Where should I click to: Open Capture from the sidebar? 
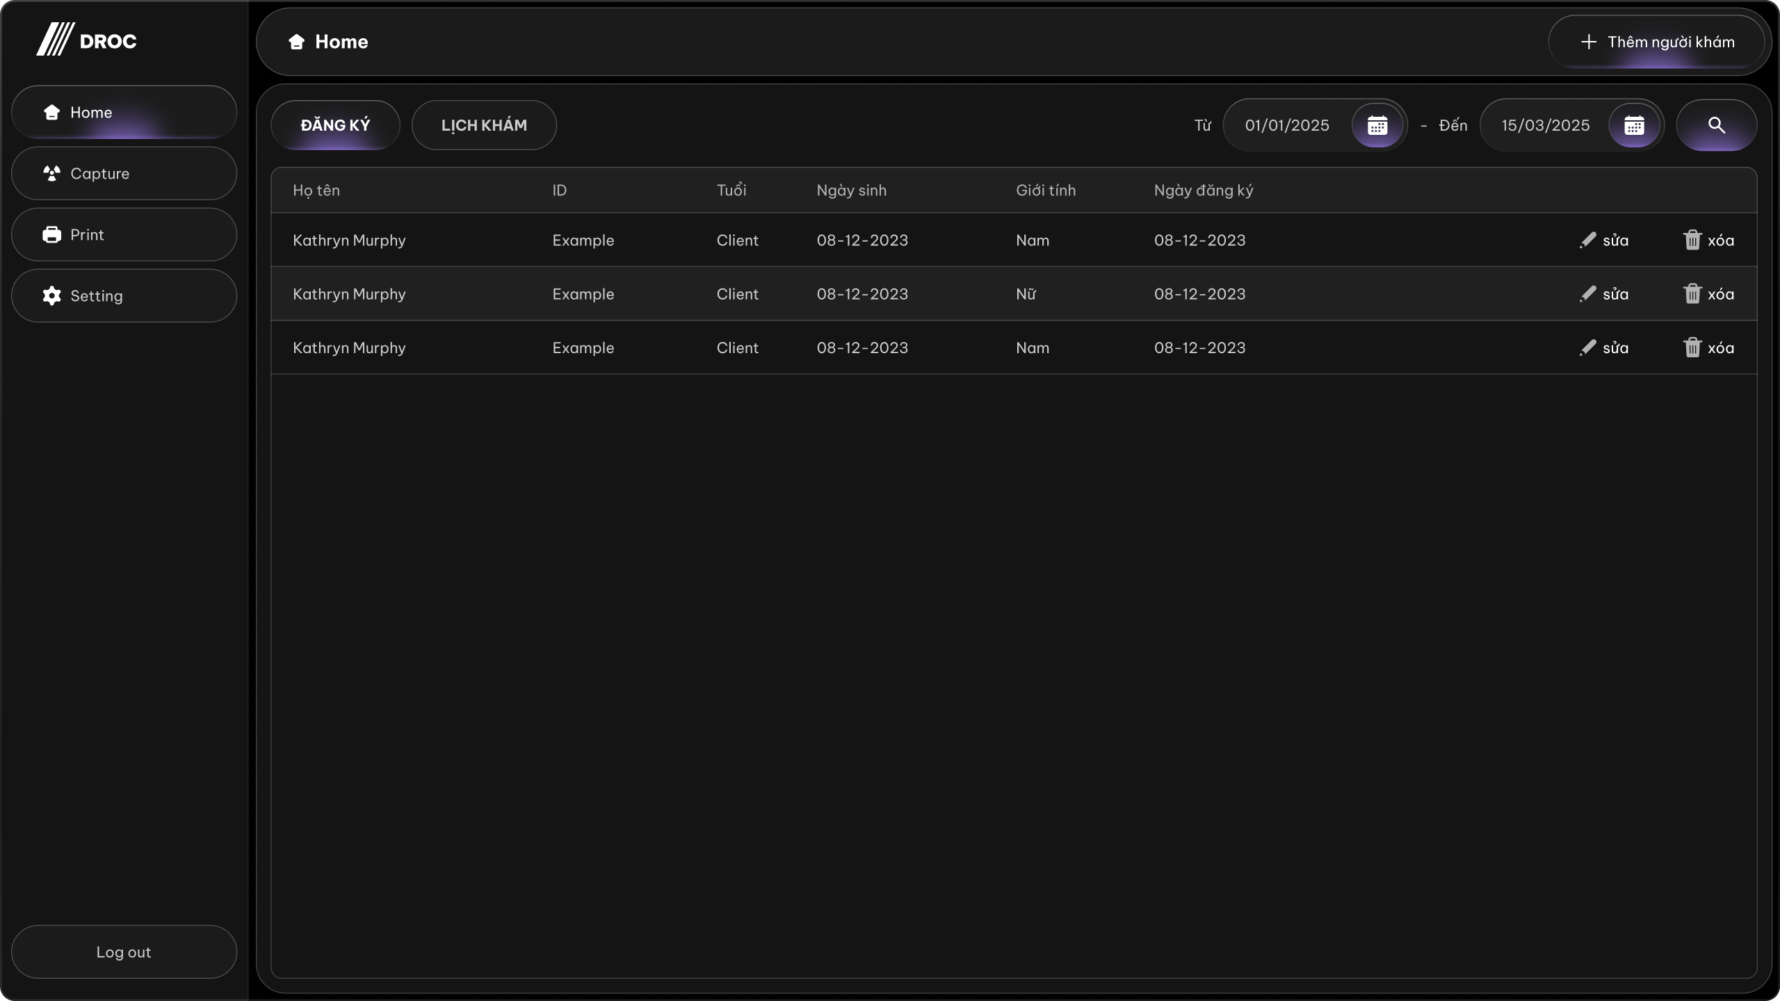124,174
